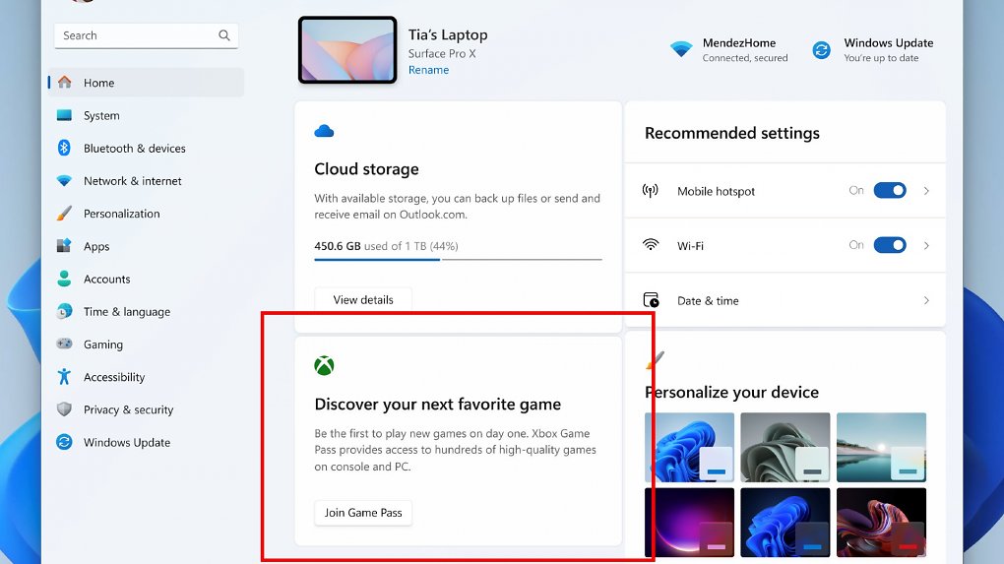Click Tia's Laptop device wallpaper thumbnail
Image resolution: width=1004 pixels, height=564 pixels.
(x=347, y=50)
